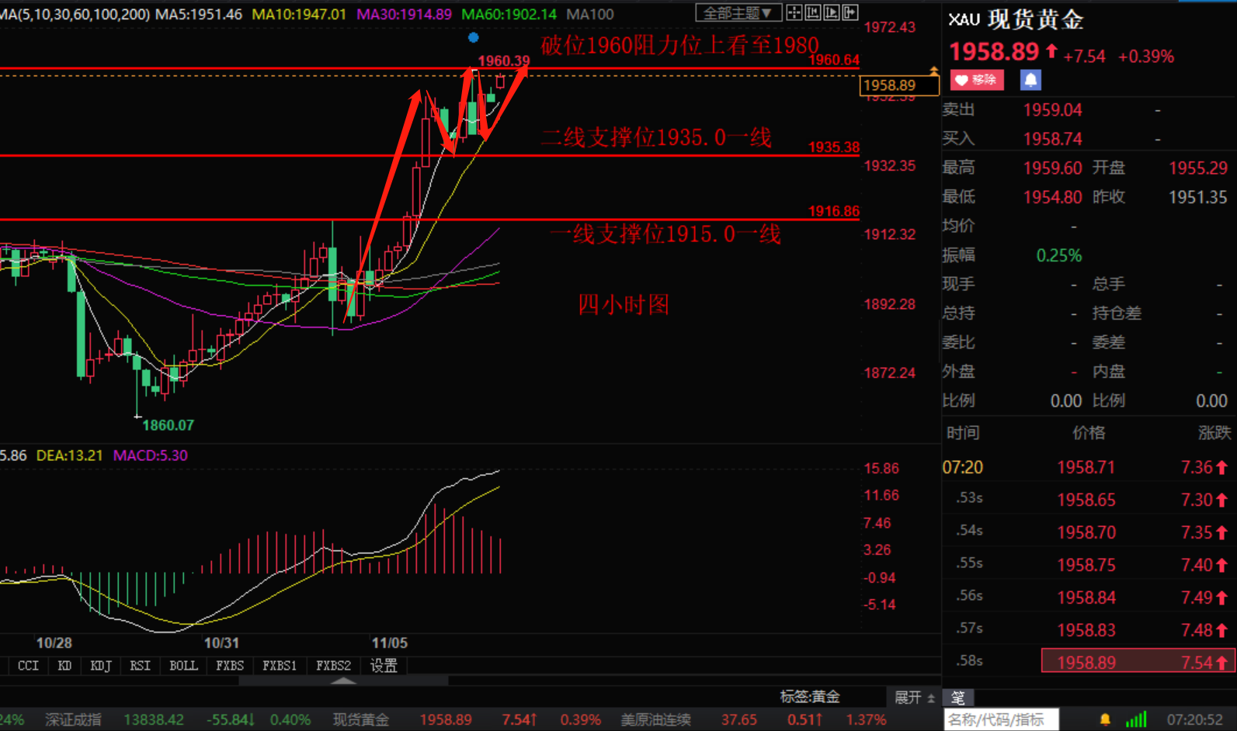Select the highlighted 1958.89 tick row
The width and height of the screenshot is (1237, 731).
(x=1137, y=662)
